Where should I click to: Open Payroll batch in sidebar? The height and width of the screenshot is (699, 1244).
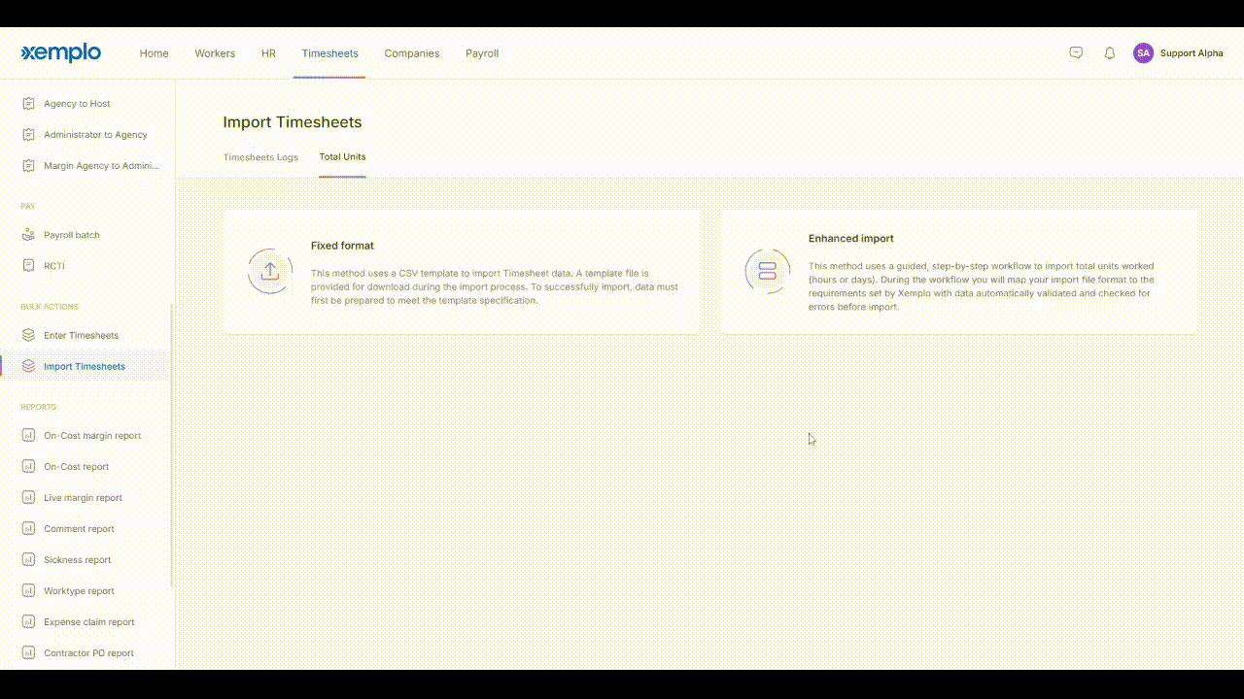coord(71,235)
